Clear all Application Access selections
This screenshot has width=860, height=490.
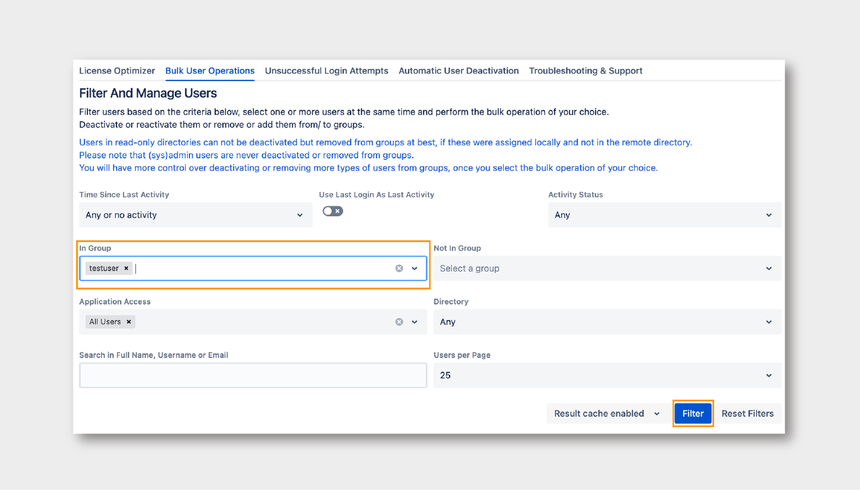(x=399, y=322)
